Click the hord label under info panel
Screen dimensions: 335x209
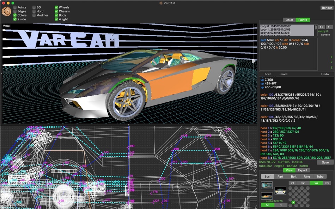pyautogui.click(x=268, y=74)
